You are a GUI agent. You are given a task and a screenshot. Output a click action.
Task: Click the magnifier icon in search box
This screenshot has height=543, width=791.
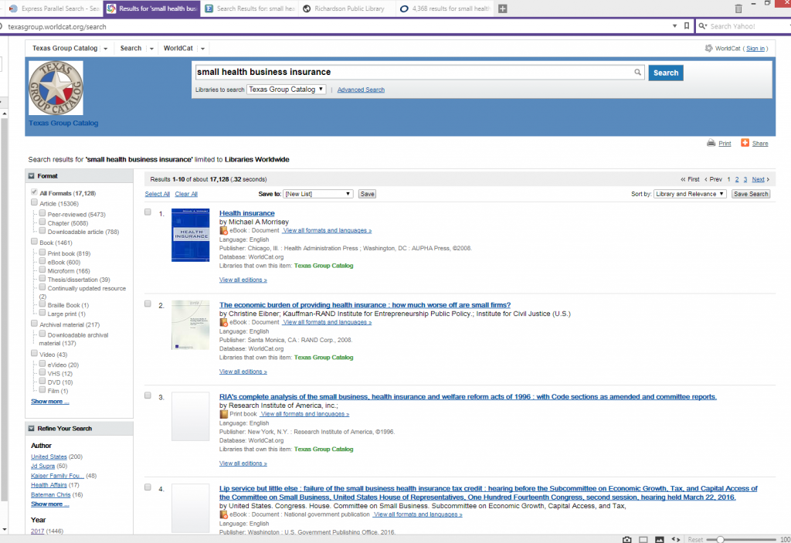pyautogui.click(x=637, y=72)
